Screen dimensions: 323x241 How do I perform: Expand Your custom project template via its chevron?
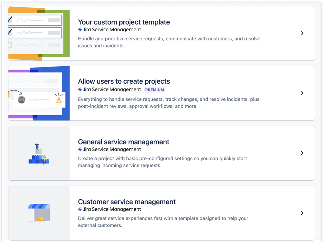click(x=302, y=33)
